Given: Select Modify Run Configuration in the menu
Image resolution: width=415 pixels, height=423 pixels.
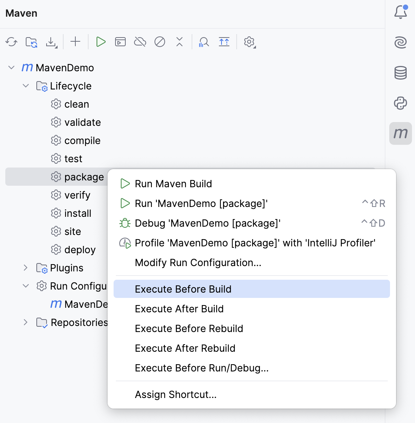Looking at the screenshot, I should click(198, 262).
